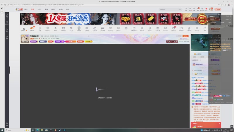Click the diamond VIP icon
The width and height of the screenshot is (234, 132).
pos(142,29)
